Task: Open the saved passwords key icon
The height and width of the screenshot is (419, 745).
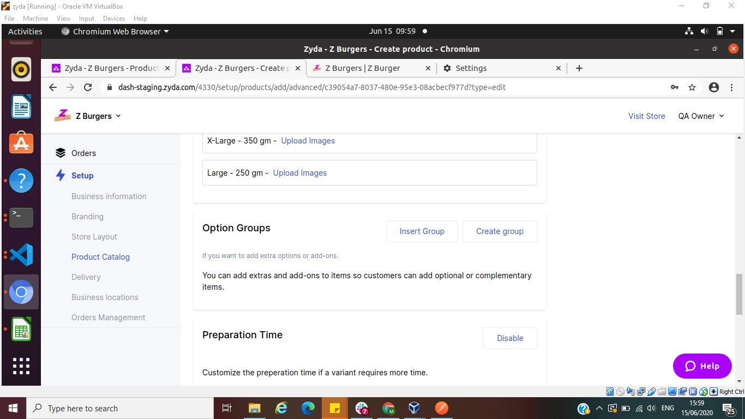Action: pos(675,87)
